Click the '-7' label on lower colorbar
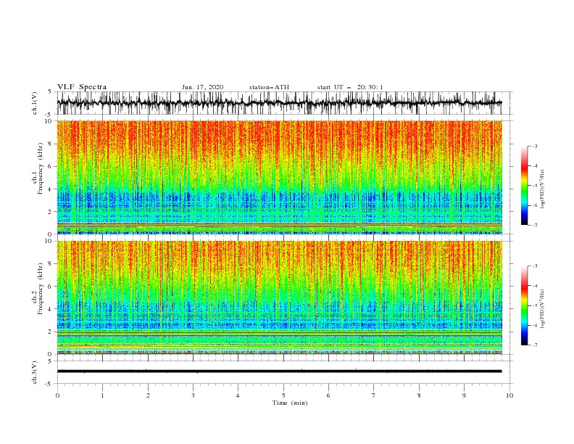The height and width of the screenshot is (444, 574). click(534, 345)
